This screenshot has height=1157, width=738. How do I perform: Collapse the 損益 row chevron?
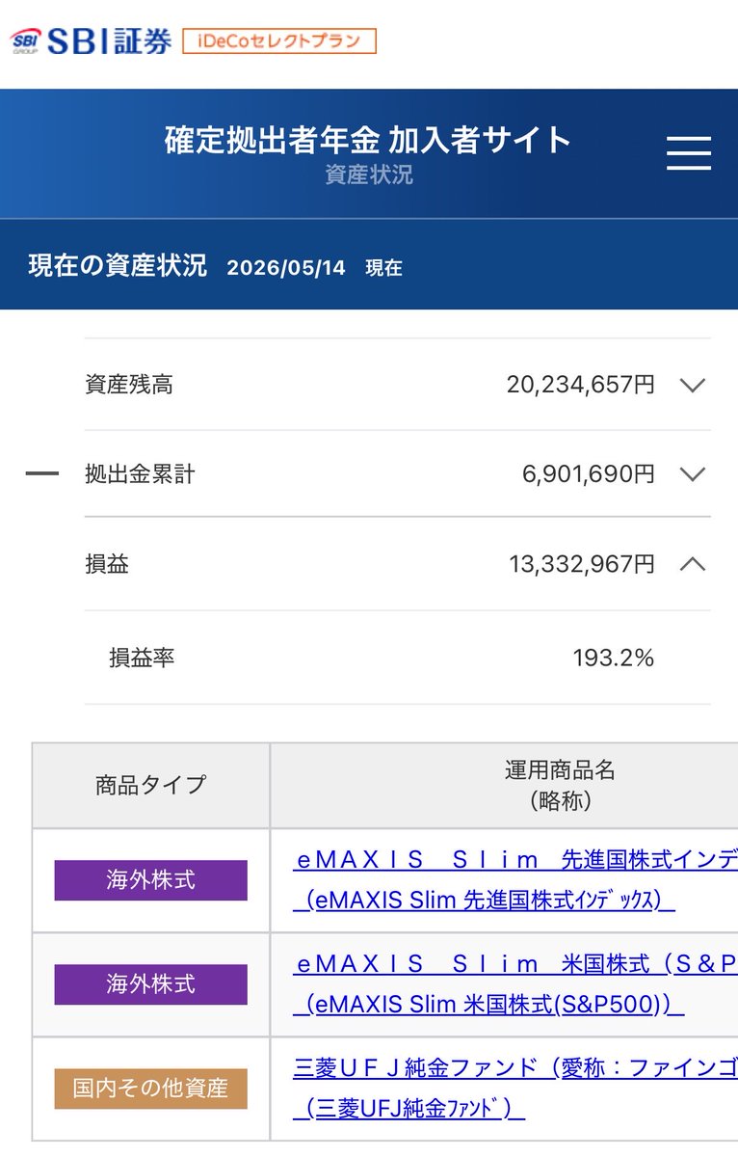pos(693,564)
